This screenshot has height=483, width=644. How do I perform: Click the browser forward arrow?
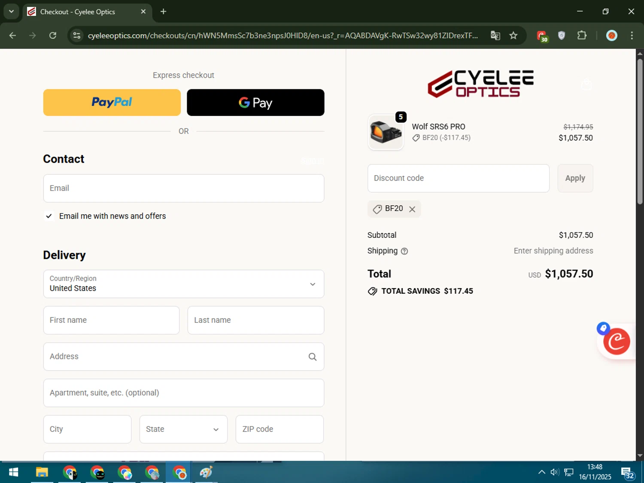coord(33,36)
